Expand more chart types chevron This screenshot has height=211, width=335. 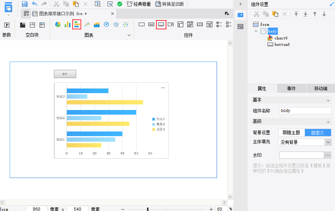(x=129, y=35)
